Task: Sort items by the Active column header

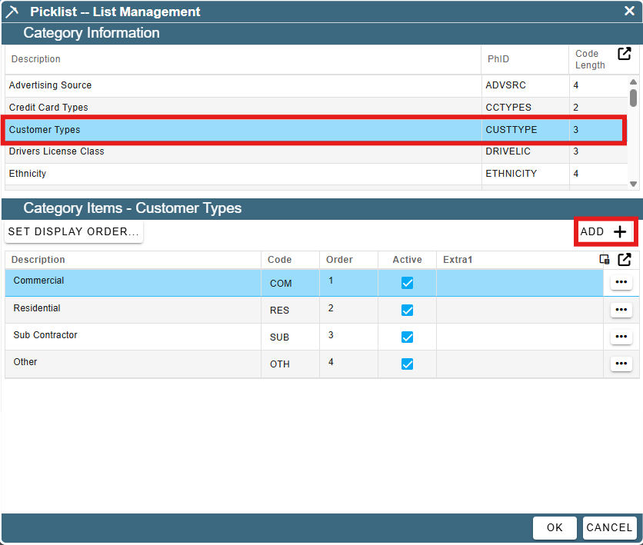Action: coord(407,260)
